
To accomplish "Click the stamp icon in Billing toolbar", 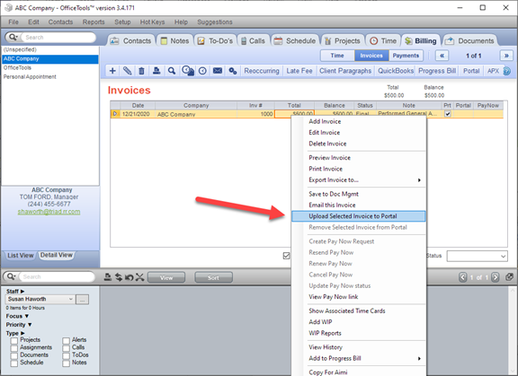I will tap(156, 71).
